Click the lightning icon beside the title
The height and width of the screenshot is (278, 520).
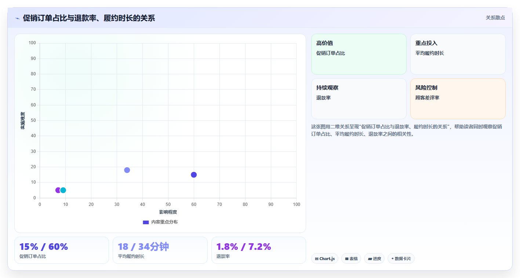pyautogui.click(x=17, y=18)
